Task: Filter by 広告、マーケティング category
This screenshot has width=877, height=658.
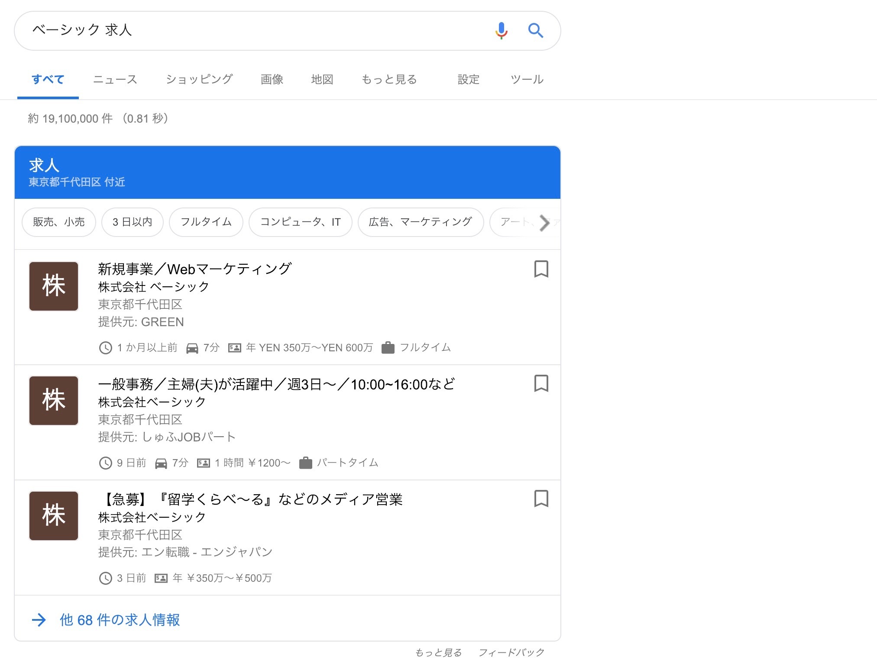Action: (x=421, y=222)
